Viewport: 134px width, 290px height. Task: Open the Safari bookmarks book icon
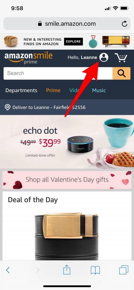(x=95, y=270)
